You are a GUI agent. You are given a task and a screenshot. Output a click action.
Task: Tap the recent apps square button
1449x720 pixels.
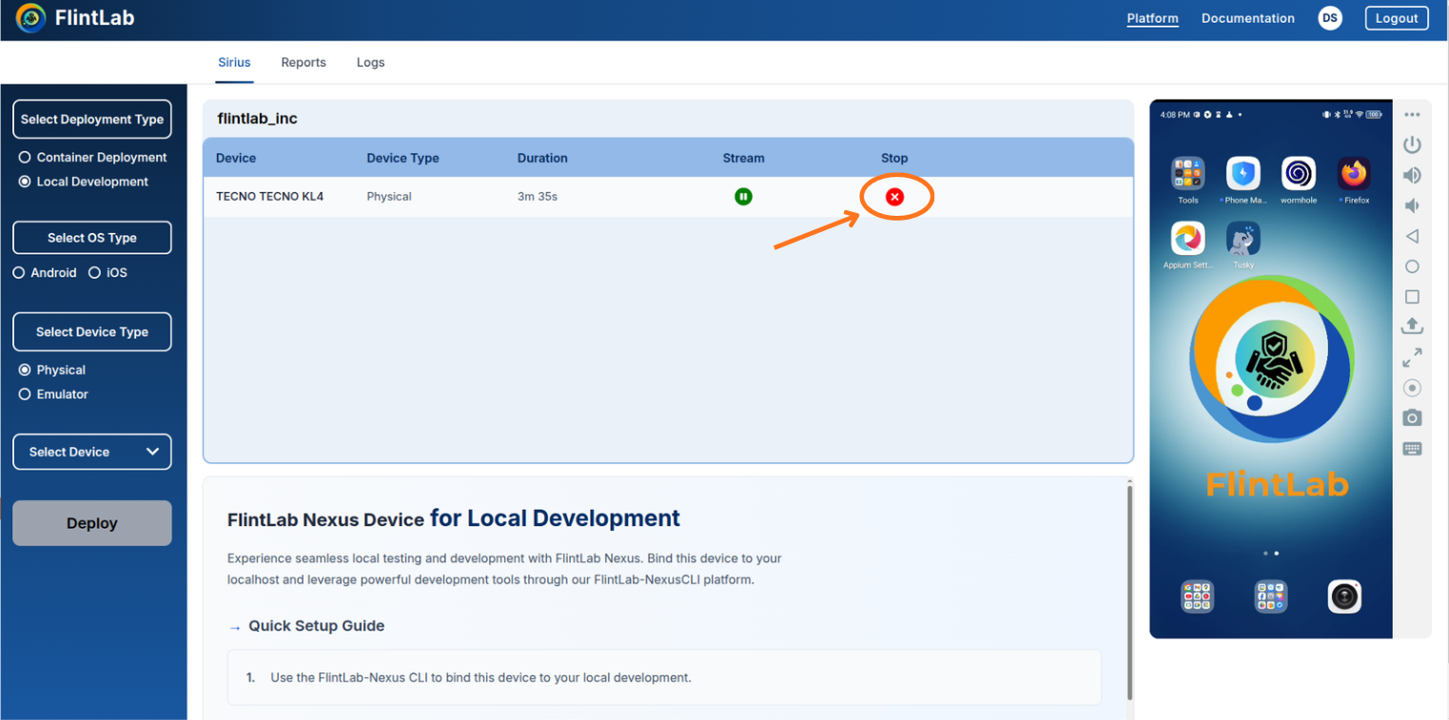(x=1412, y=297)
